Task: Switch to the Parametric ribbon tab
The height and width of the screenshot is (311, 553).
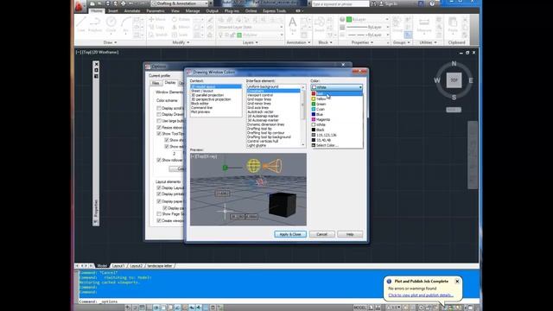Action: point(156,11)
